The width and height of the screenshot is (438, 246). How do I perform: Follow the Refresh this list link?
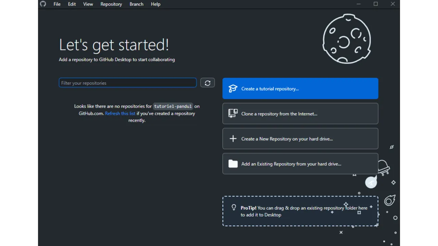click(120, 113)
